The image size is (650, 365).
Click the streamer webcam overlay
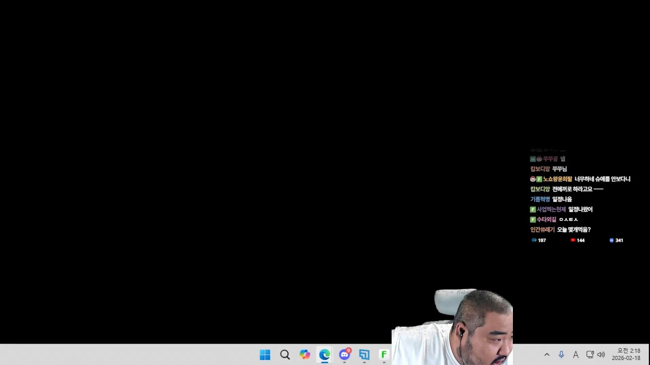click(452, 327)
